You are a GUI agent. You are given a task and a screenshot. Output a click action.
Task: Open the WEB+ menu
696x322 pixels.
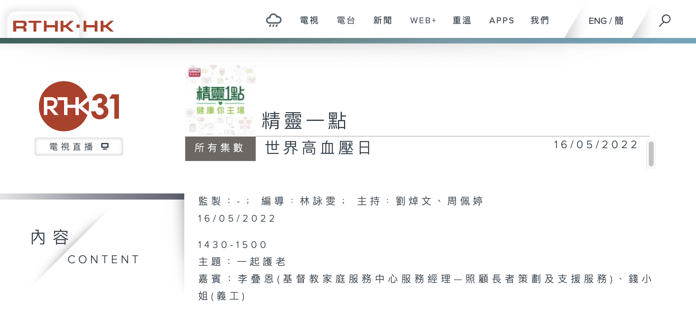(x=423, y=21)
